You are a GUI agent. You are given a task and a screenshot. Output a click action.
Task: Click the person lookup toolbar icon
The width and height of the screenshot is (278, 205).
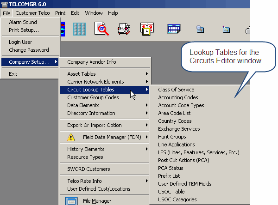coord(200,29)
